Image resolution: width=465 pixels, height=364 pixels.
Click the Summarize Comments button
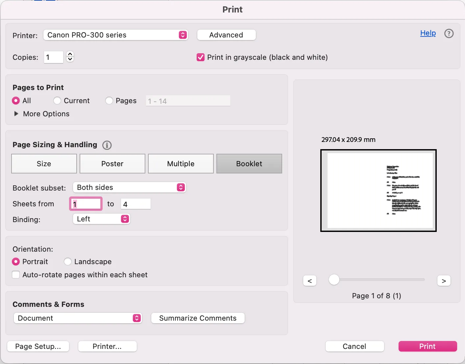pyautogui.click(x=198, y=318)
